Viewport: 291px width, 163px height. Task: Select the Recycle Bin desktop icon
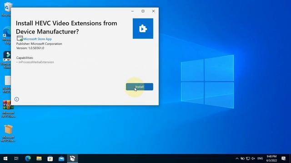coord(6,9)
